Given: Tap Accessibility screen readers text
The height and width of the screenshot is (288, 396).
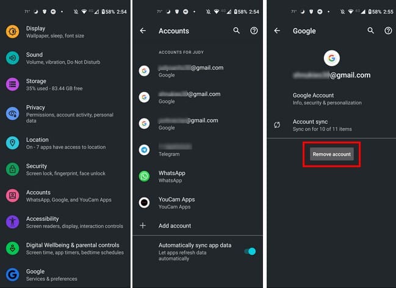Looking at the screenshot, I should coord(74,226).
